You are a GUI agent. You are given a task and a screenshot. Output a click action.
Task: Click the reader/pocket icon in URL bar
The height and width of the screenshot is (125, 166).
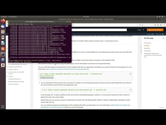point(140,25)
